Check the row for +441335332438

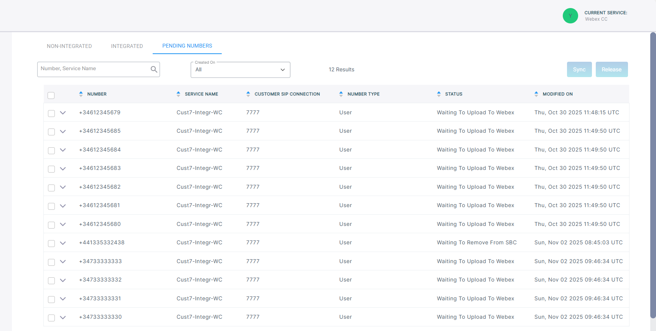pos(51,243)
